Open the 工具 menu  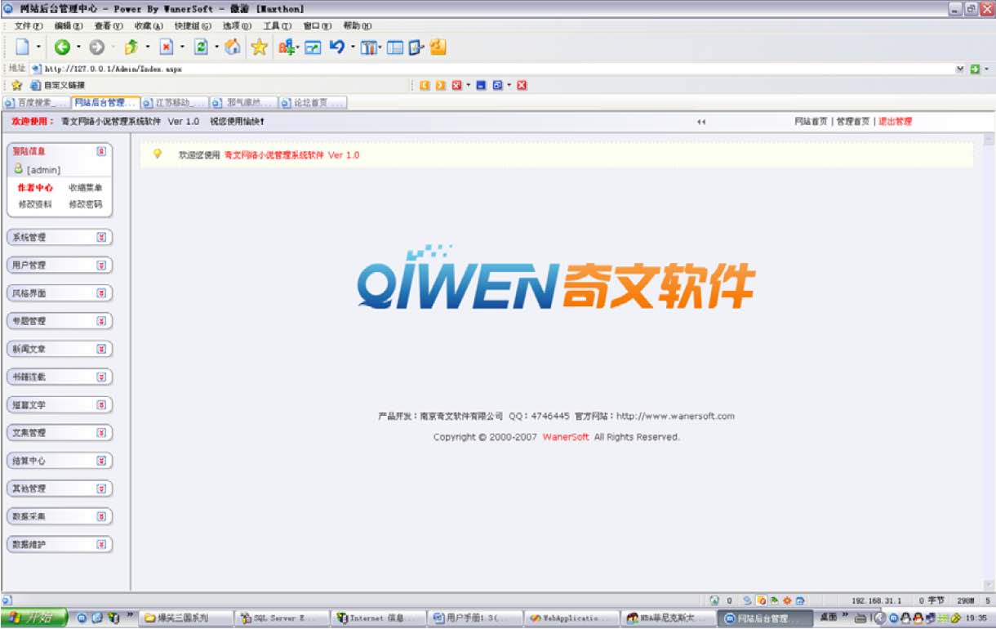pyautogui.click(x=277, y=26)
